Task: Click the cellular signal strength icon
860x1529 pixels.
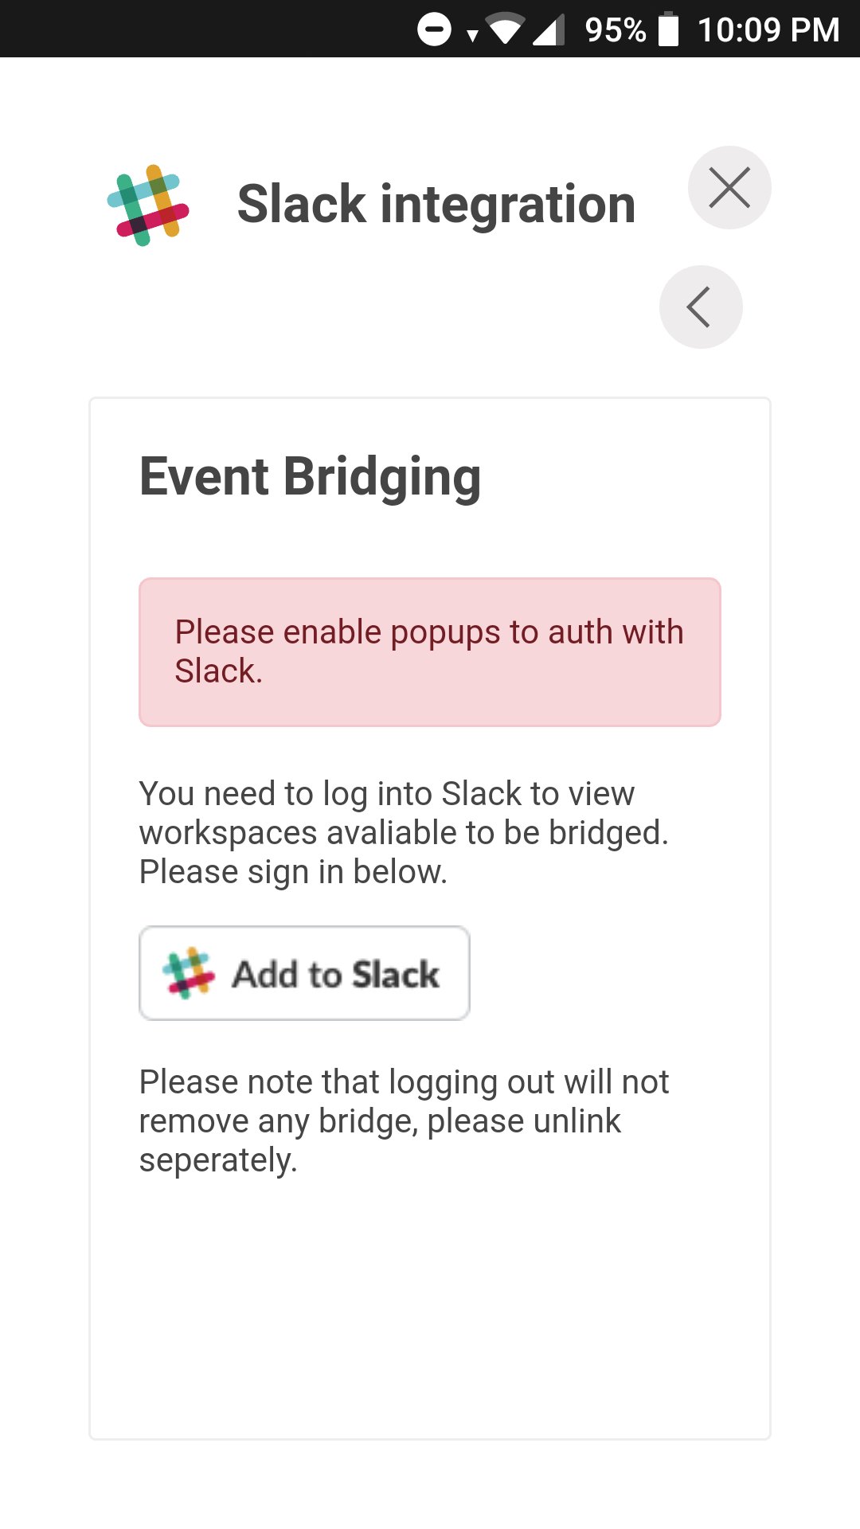Action: pos(549,29)
